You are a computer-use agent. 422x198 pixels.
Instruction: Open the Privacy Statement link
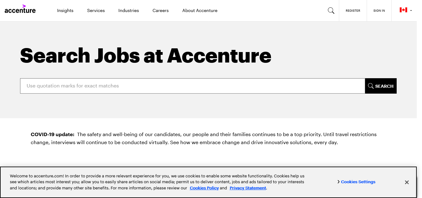248,188
